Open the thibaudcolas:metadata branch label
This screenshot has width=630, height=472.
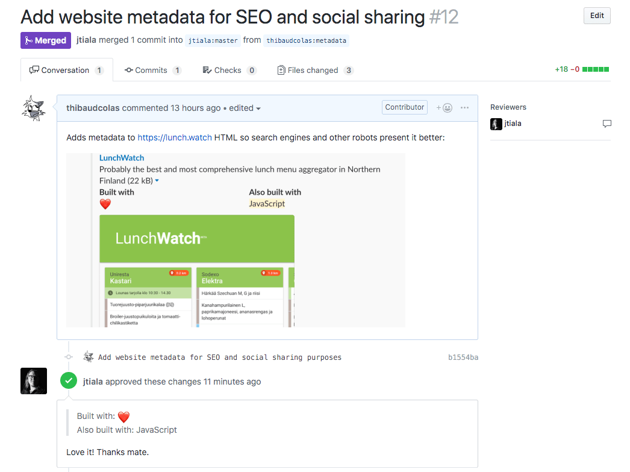coord(306,40)
